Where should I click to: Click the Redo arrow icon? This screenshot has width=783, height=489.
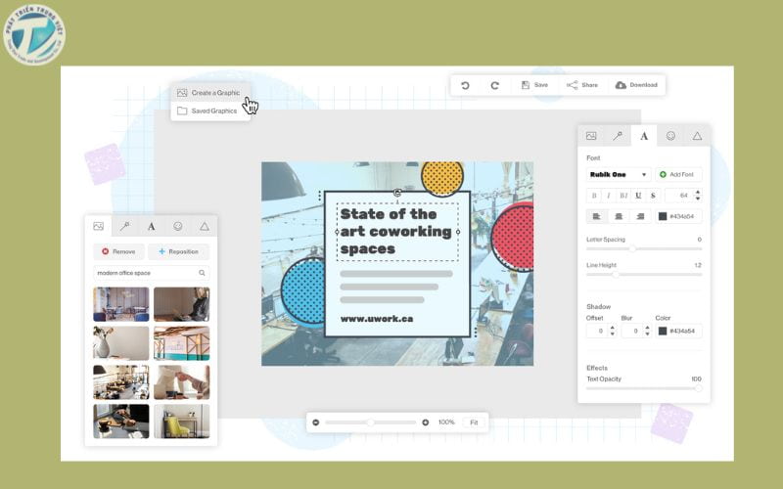pos(494,85)
